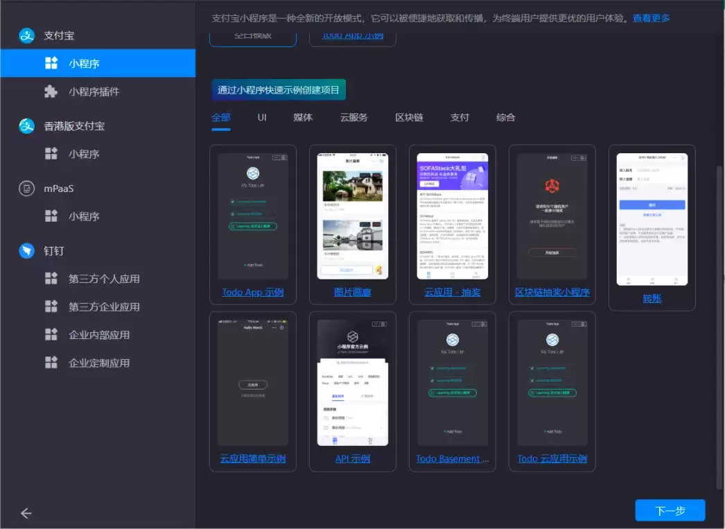Open the 区块链抽奖小程序 template link
Image resolution: width=725 pixels, height=529 pixels.
pos(552,293)
